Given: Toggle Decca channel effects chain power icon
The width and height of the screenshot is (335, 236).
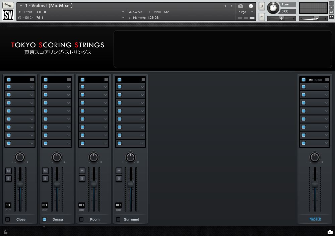Looking at the screenshot, I should (x=46, y=80).
